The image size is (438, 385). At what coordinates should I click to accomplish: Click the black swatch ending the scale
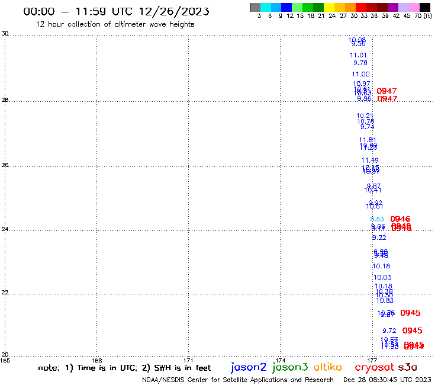pyautogui.click(x=425, y=7)
